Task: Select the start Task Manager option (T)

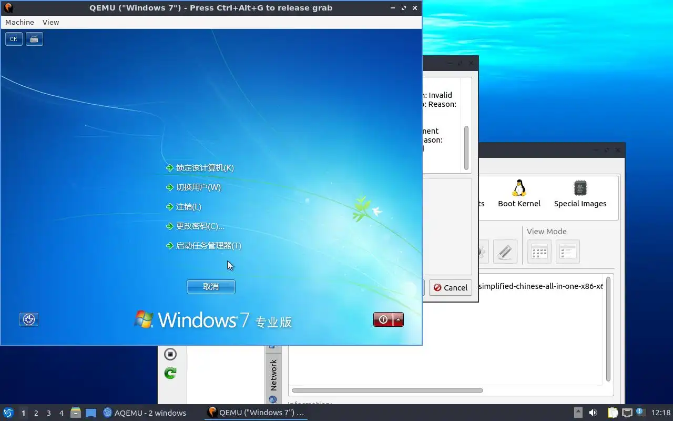Action: pyautogui.click(x=208, y=246)
